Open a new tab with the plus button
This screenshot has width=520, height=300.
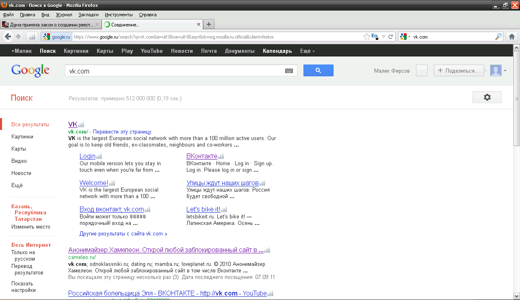pos(209,24)
